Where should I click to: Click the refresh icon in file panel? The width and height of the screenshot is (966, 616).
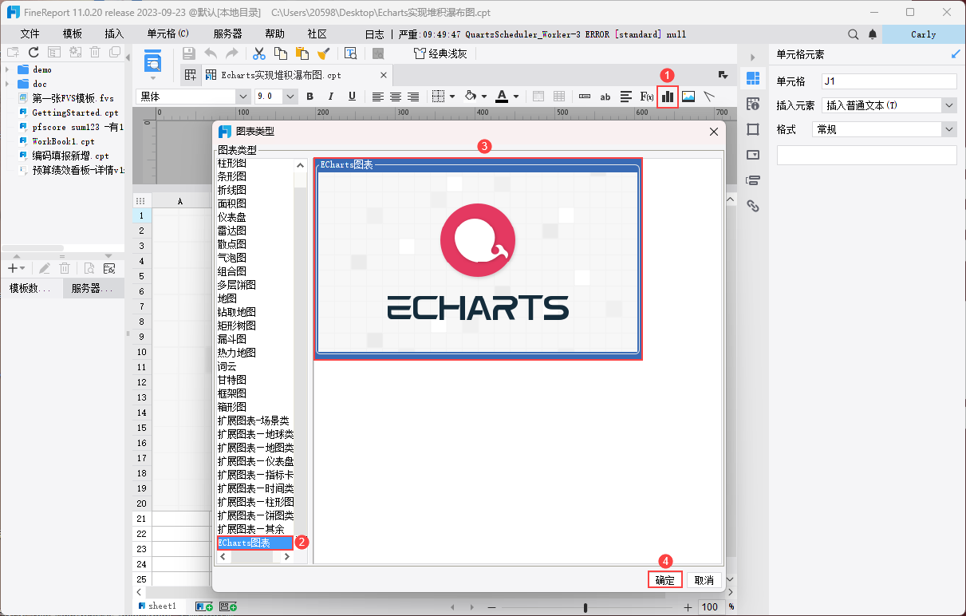[x=34, y=52]
